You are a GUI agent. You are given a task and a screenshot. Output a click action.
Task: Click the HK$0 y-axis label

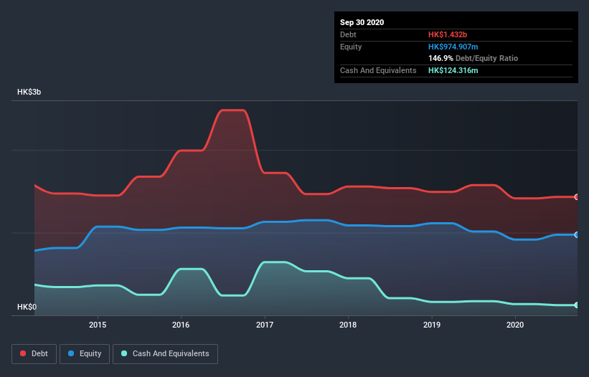tap(27, 307)
